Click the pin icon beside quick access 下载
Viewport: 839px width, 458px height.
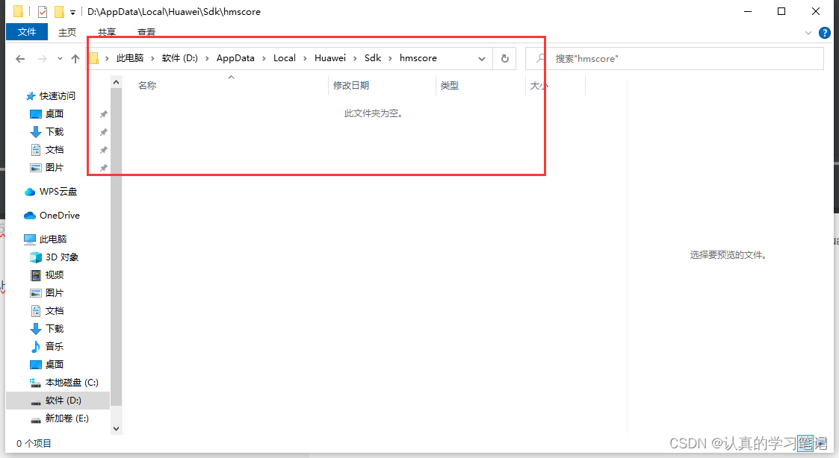point(104,132)
